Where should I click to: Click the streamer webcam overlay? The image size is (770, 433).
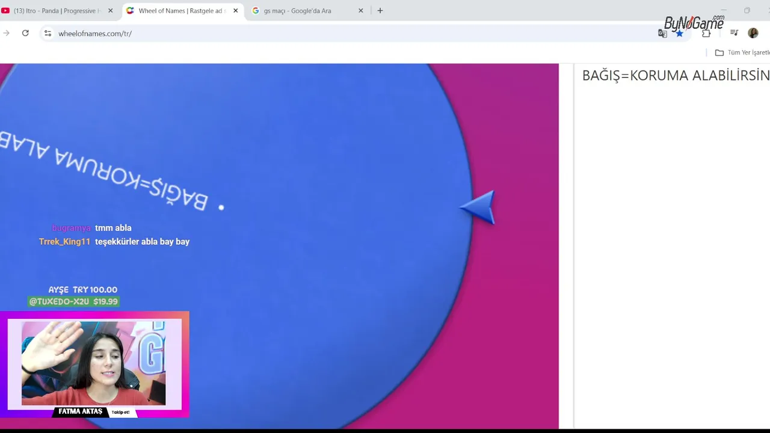point(94,363)
